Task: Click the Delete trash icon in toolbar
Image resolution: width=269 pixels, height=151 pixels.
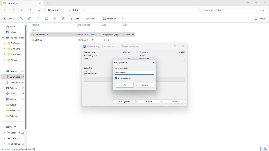Action: click(x=63, y=19)
